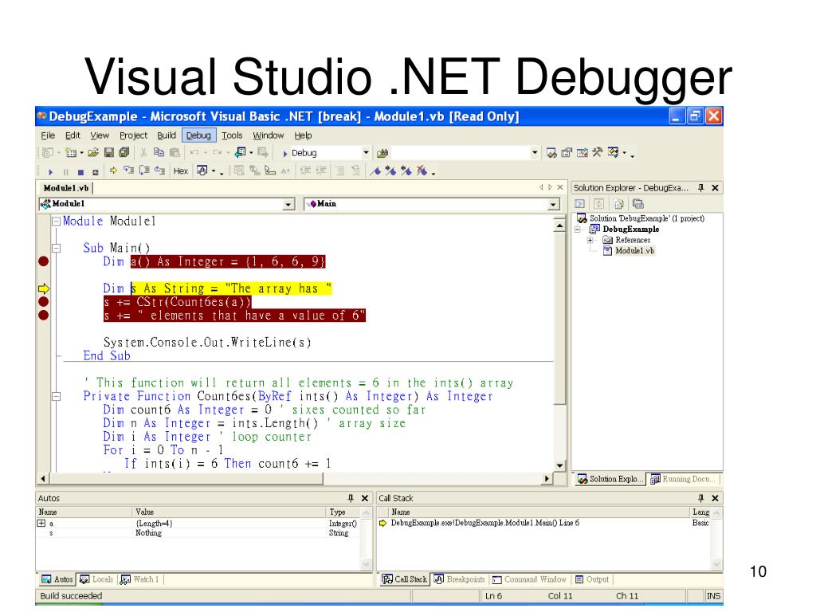The height and width of the screenshot is (612, 816).
Task: Click the Properties Window toolbar icon
Action: pos(567,152)
